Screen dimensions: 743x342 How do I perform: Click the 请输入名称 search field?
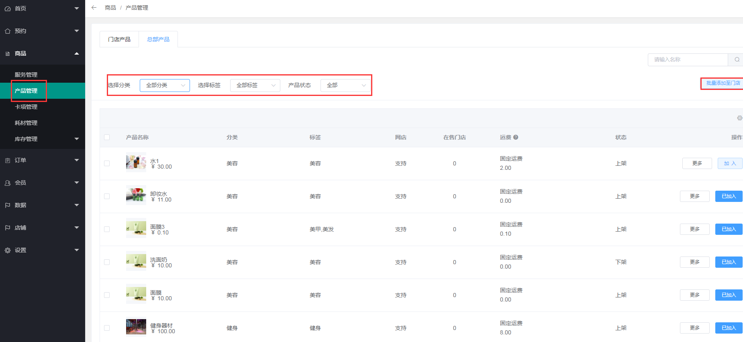[688, 59]
